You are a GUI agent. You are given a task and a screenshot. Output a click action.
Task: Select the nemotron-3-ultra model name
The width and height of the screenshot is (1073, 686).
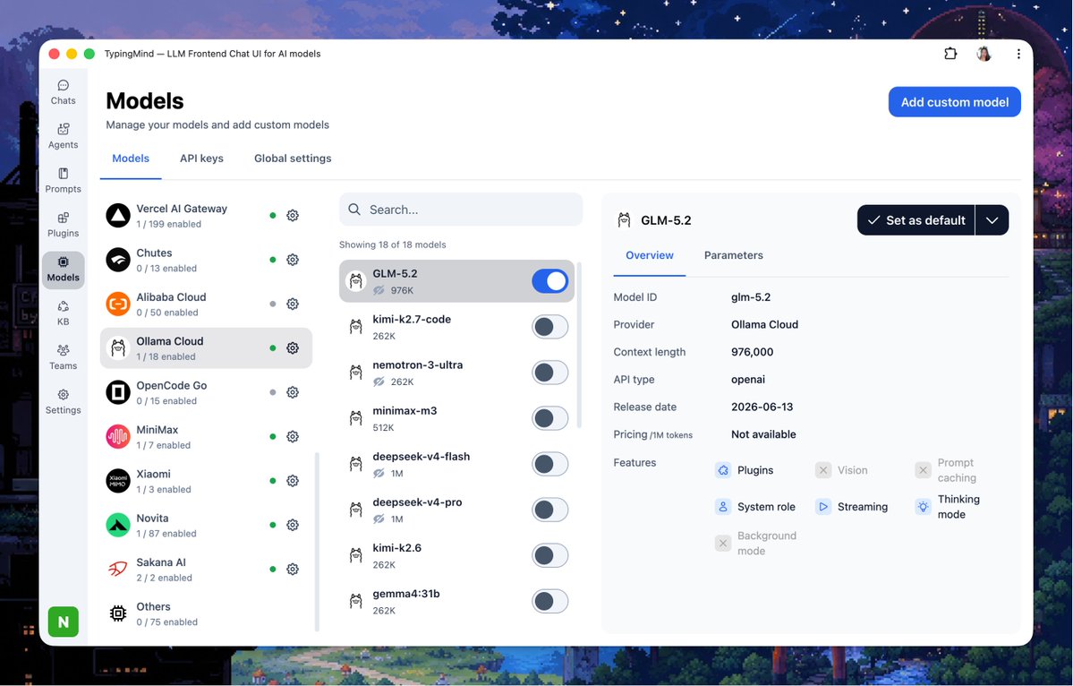(x=417, y=364)
